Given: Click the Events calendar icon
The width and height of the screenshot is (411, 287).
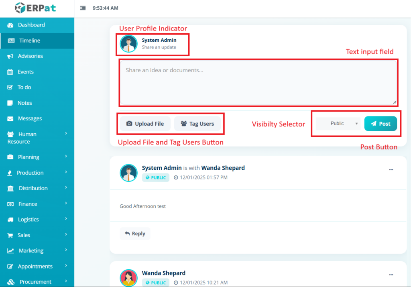Looking at the screenshot, I should click(x=10, y=72).
